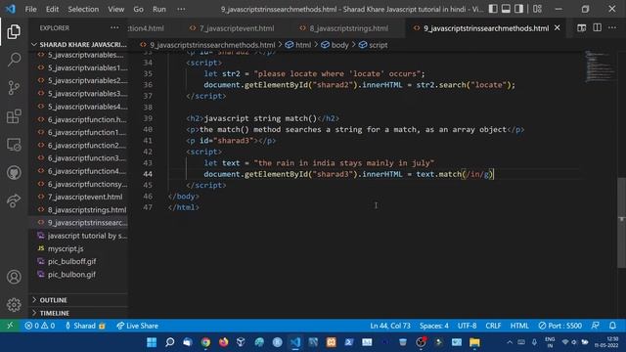The width and height of the screenshot is (626, 352).
Task: Open the Accounts menu icon
Action: point(14,277)
